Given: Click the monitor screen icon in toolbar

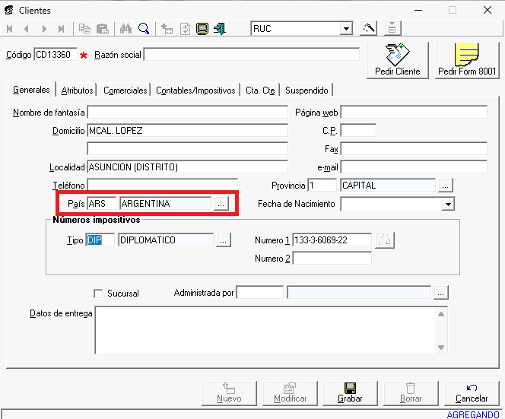Looking at the screenshot, I should pyautogui.click(x=202, y=29).
